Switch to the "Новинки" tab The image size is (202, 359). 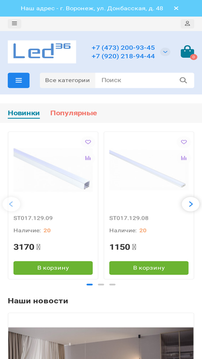pos(24,113)
